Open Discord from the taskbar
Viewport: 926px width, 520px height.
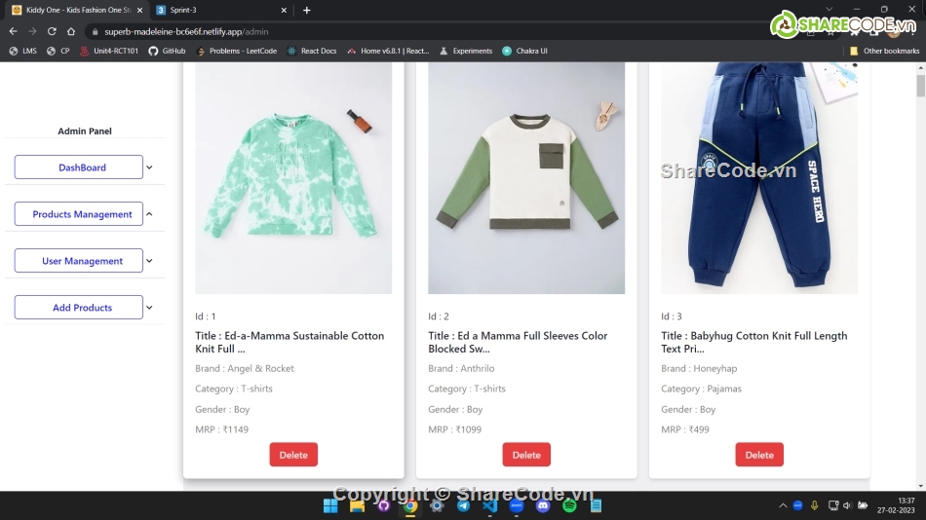point(543,505)
